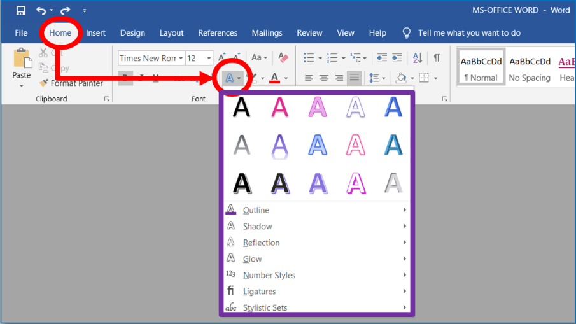Click the Bullets list icon
The image size is (576, 324).
[309, 58]
